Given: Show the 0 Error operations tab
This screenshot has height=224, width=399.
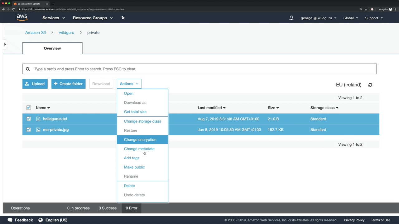Looking at the screenshot, I should point(132,208).
